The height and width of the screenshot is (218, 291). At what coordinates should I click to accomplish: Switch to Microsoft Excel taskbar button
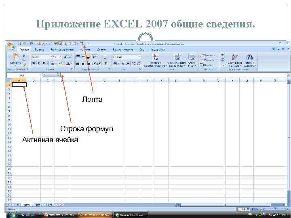coord(131,215)
